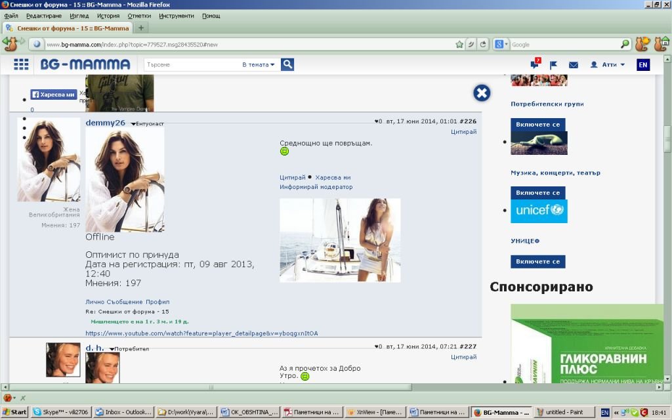Click the flag notifications icon
The width and height of the screenshot is (672, 420).
tap(553, 65)
